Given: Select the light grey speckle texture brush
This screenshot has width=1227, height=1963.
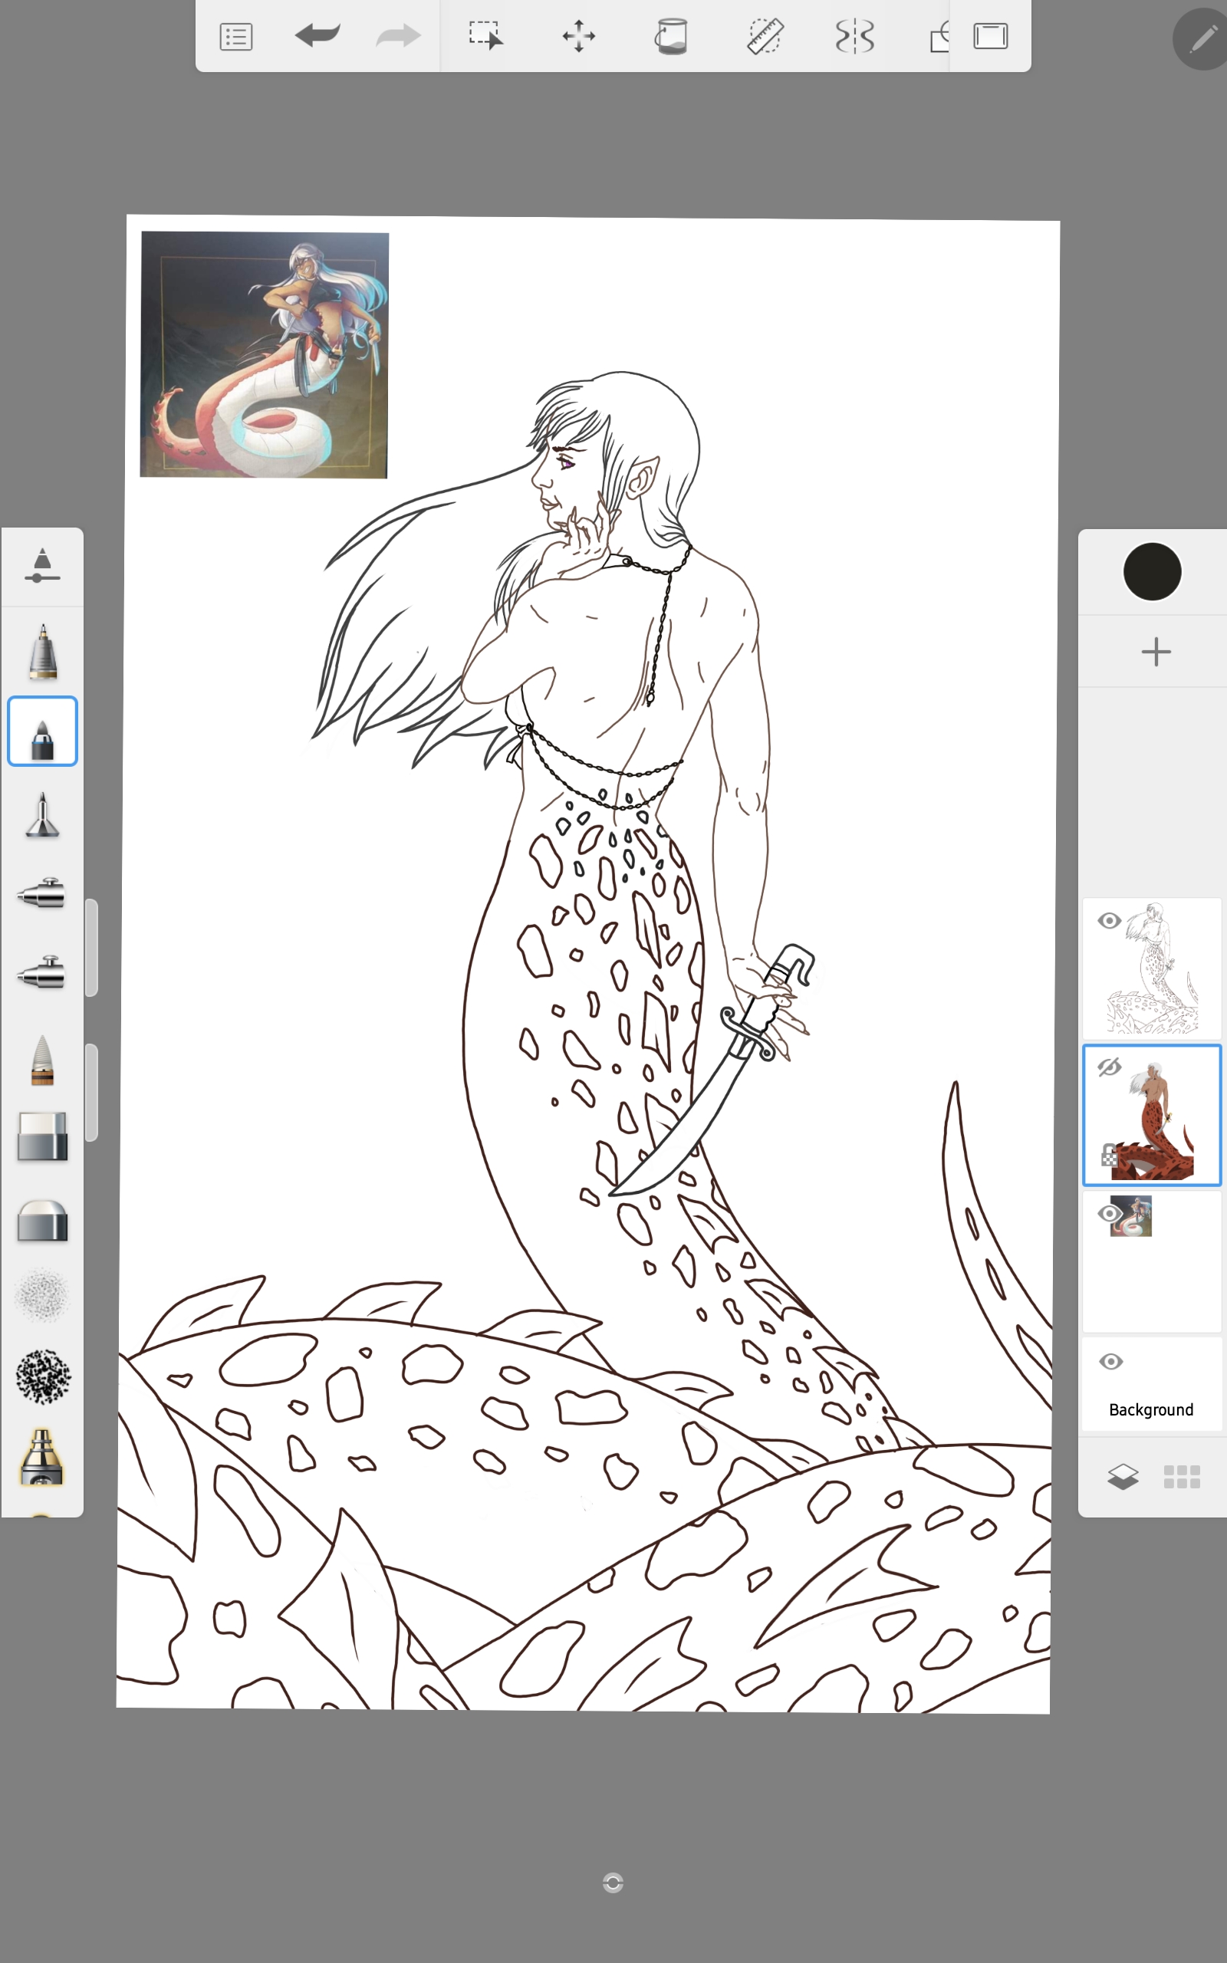Looking at the screenshot, I should click(42, 1295).
